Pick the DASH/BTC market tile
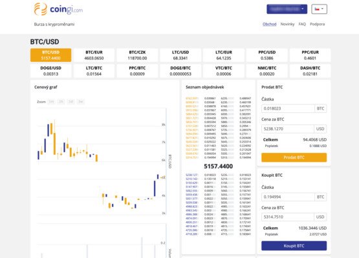Screen dimensions: 359x258 click(310, 71)
